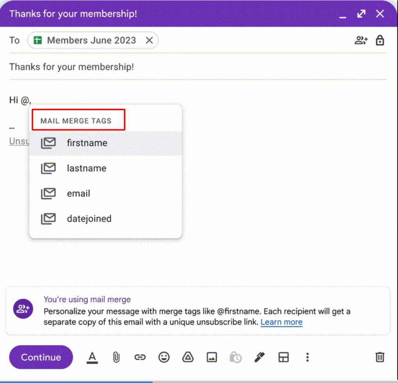Insert a hyperlink with the link icon
Image resolution: width=398 pixels, height=383 pixels.
(x=140, y=357)
